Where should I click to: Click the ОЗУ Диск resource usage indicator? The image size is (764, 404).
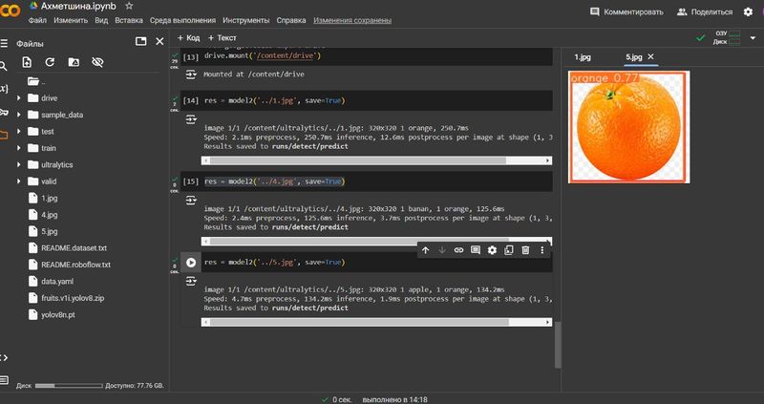tap(727, 37)
